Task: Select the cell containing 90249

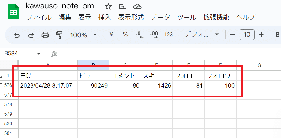Action: click(93, 86)
